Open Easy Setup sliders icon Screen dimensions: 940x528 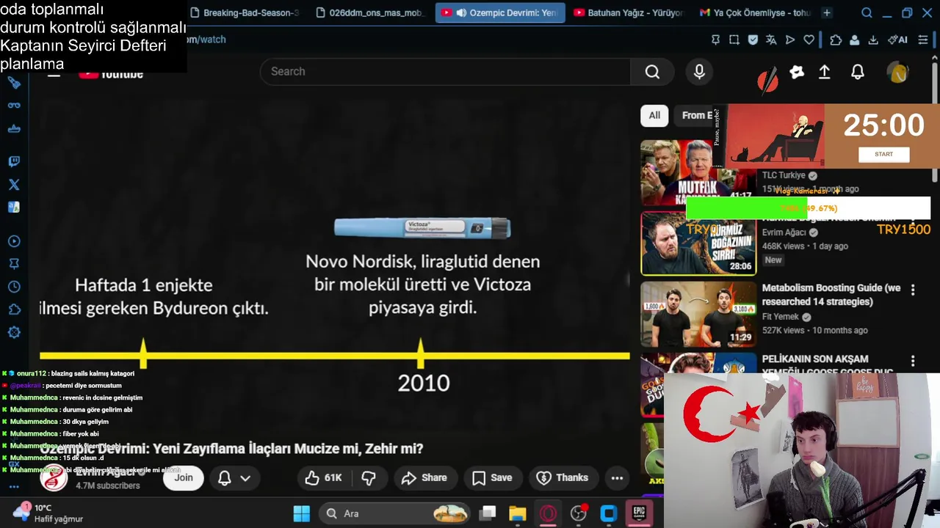pyautogui.click(x=923, y=40)
